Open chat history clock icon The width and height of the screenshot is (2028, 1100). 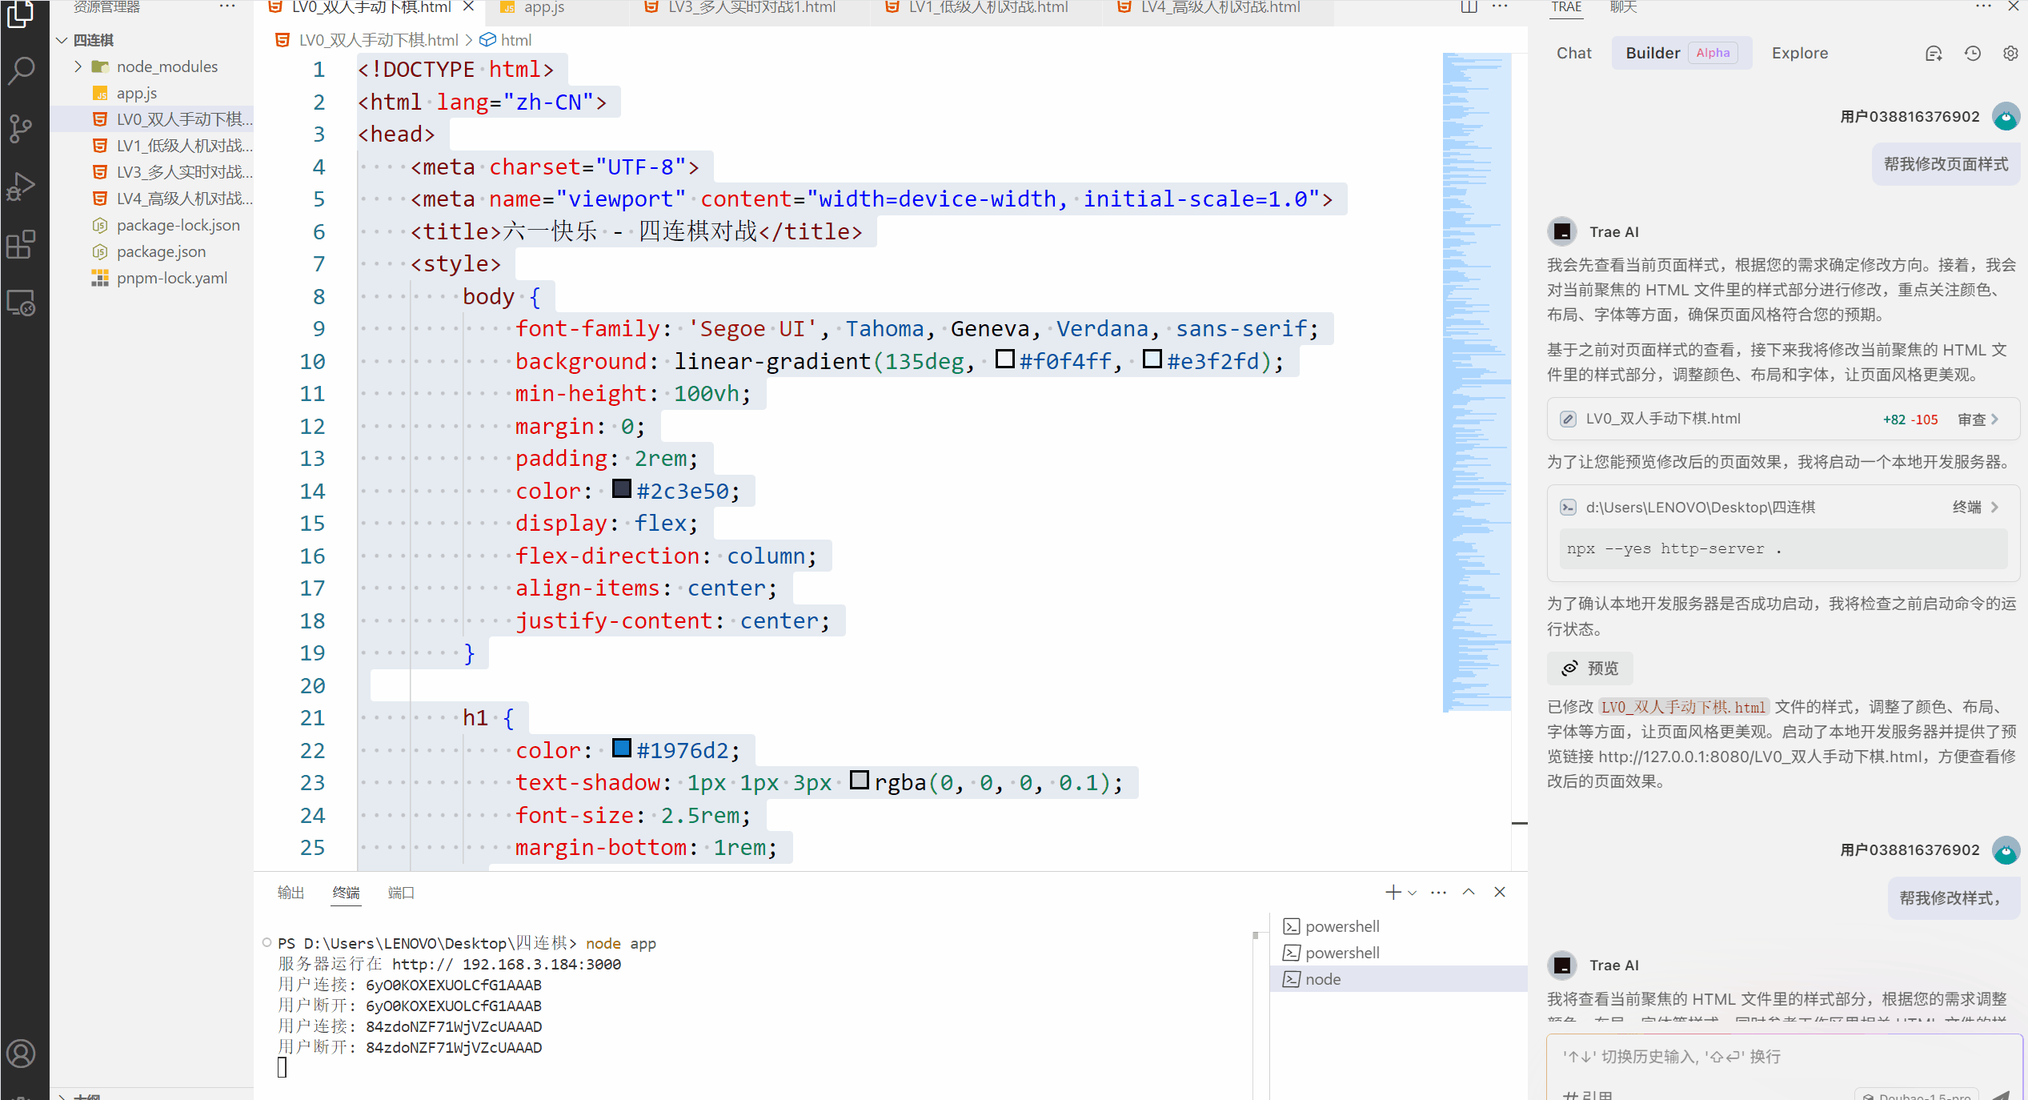pos(1972,54)
